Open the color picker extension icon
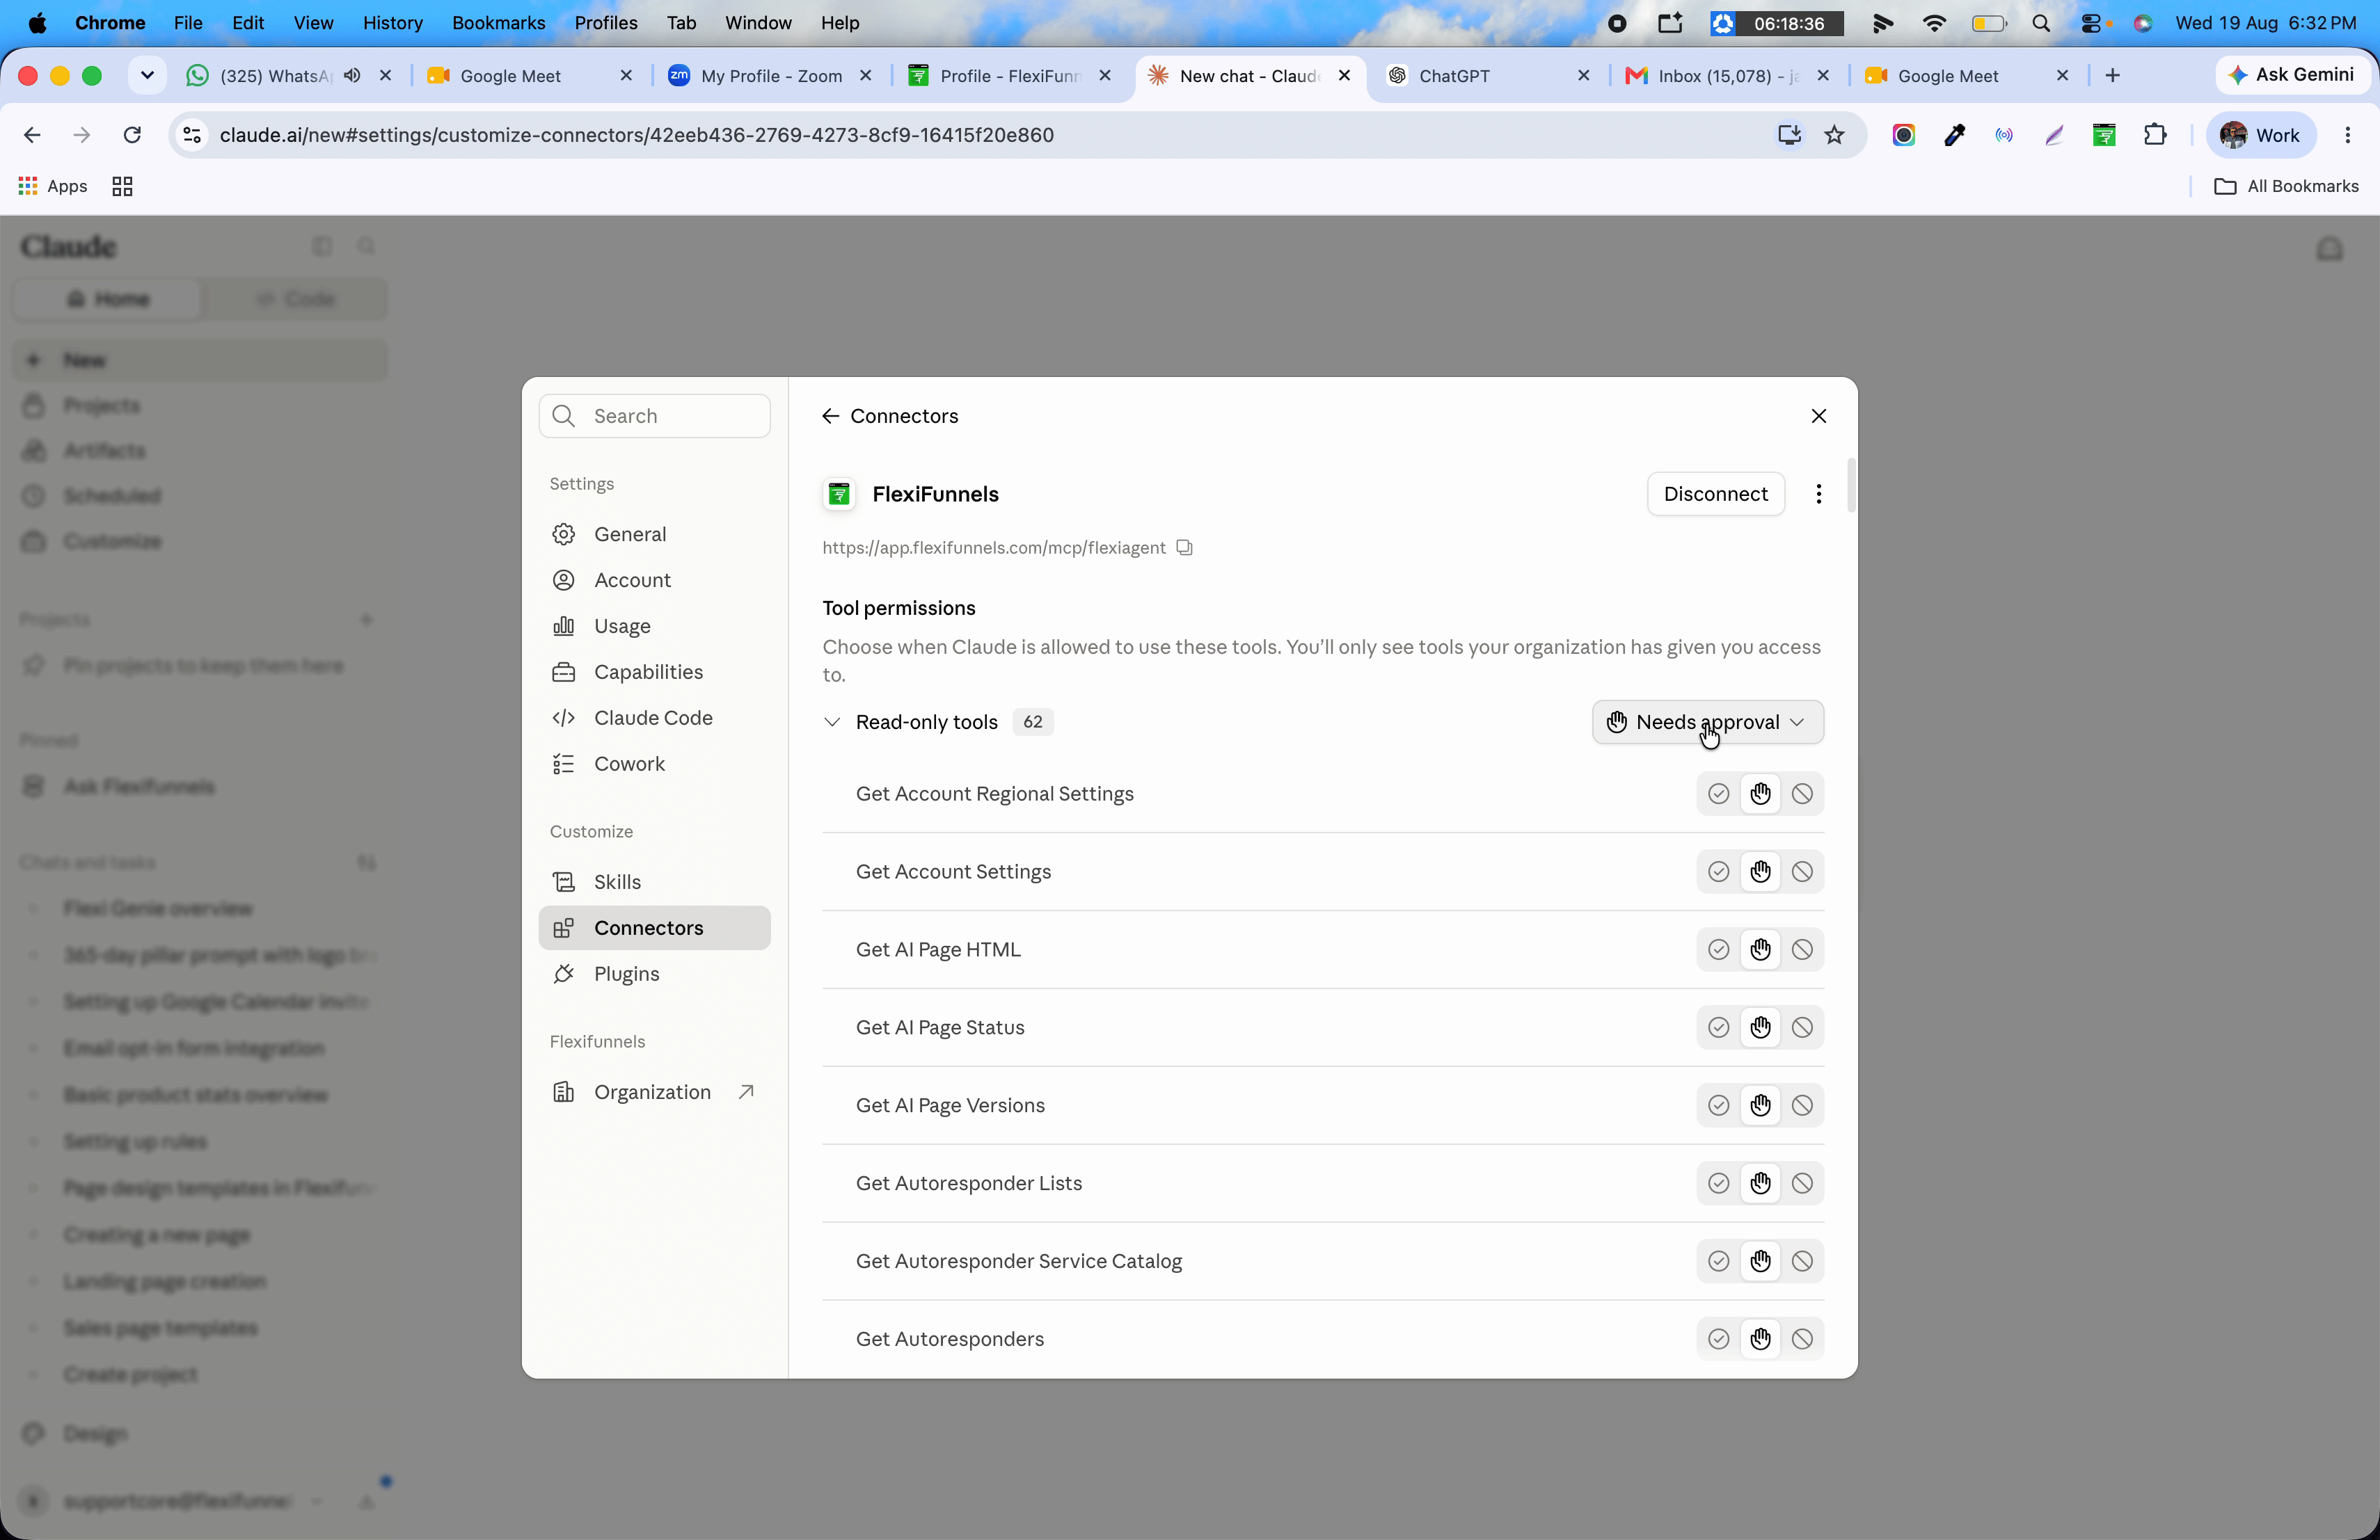The image size is (2380, 1540). coord(1954,135)
